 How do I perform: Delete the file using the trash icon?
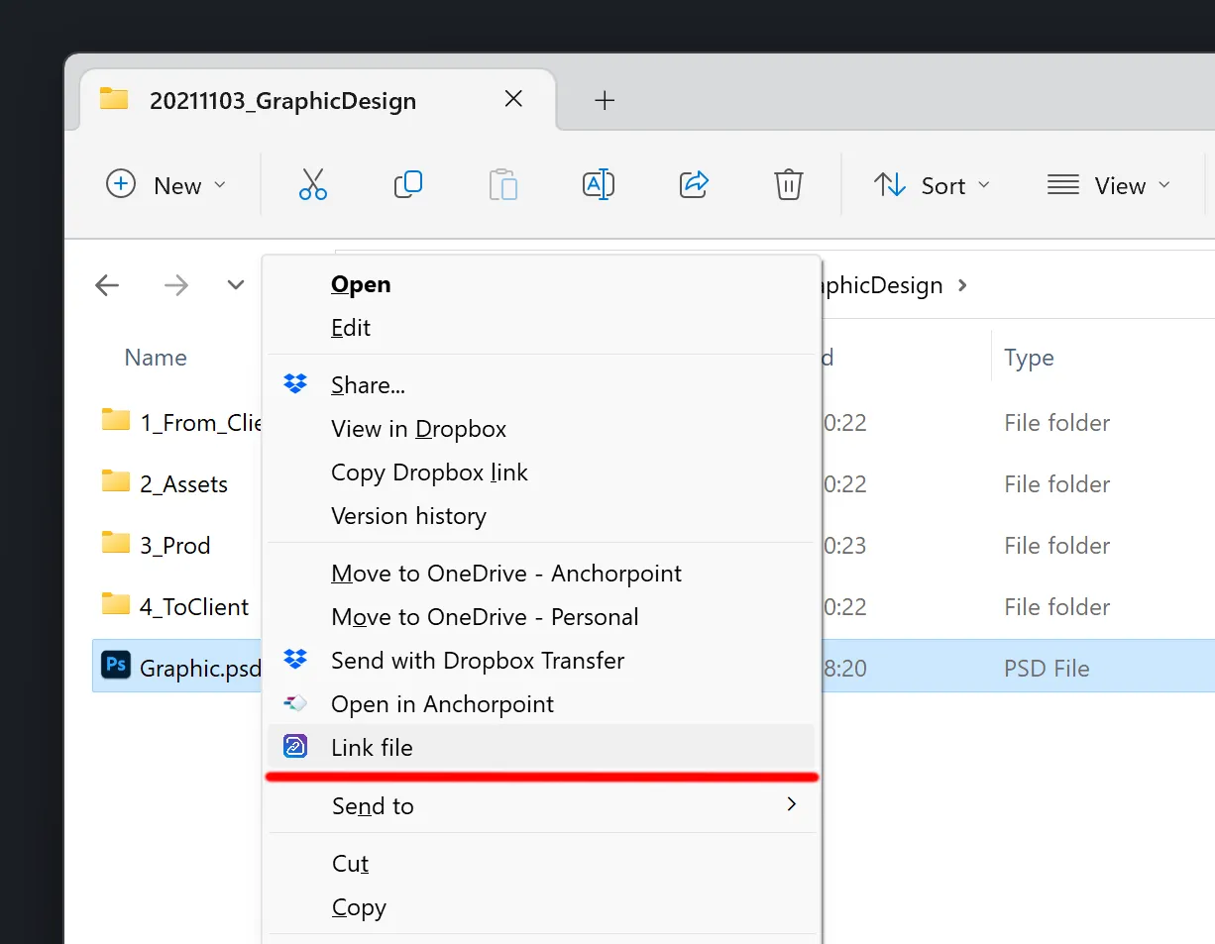pyautogui.click(x=788, y=184)
